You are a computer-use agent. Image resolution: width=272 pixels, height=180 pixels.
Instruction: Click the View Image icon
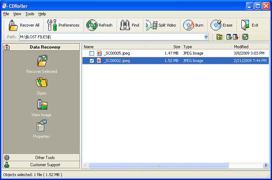pyautogui.click(x=42, y=104)
